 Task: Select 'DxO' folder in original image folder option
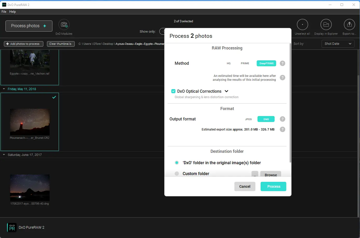coord(177,163)
